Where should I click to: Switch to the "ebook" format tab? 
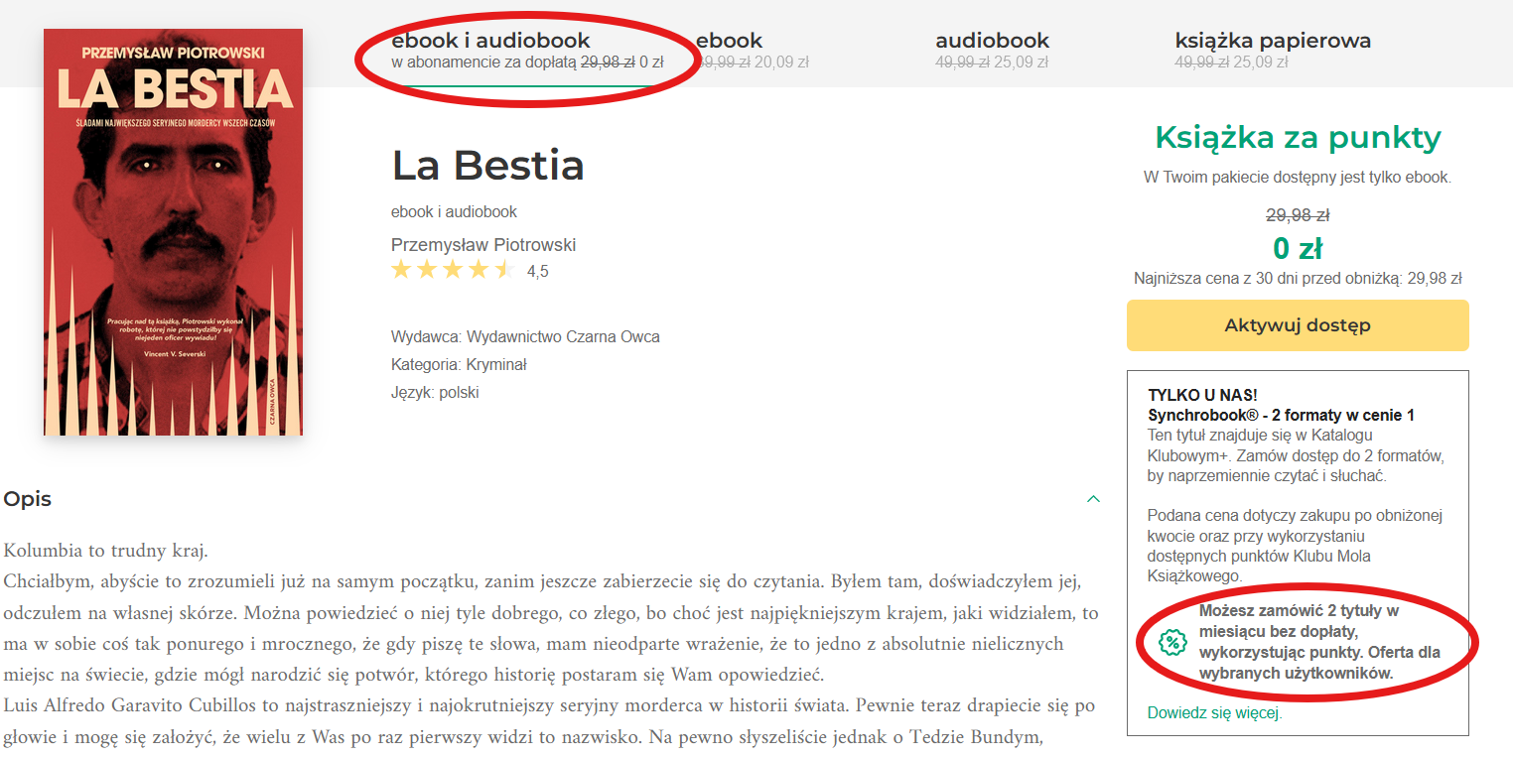[730, 42]
